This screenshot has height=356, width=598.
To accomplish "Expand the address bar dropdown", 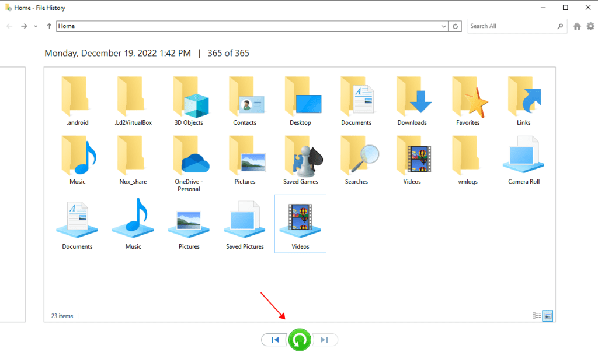I will (443, 26).
